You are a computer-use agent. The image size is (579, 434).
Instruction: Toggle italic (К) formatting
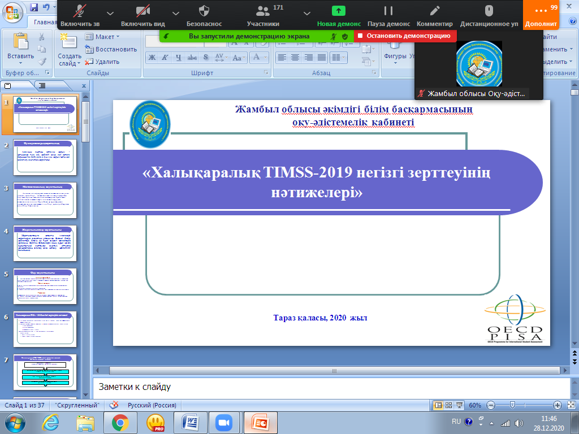[x=165, y=58]
